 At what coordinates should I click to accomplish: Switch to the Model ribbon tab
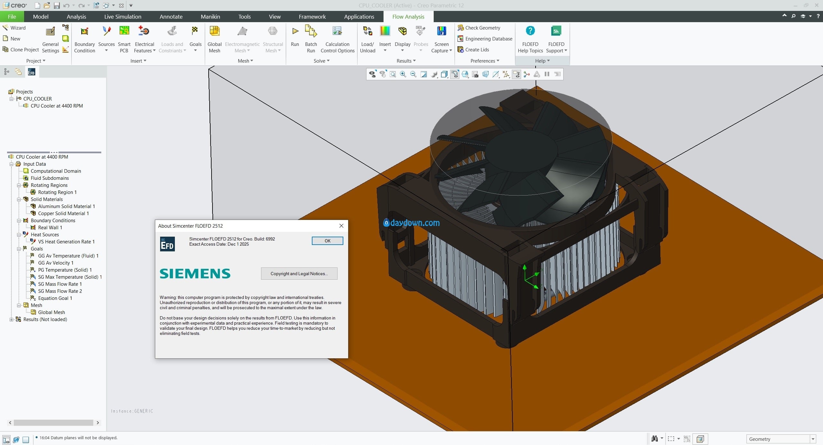tap(41, 17)
